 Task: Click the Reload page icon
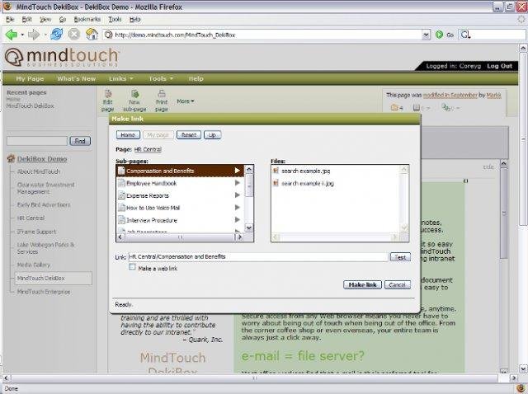[57, 35]
